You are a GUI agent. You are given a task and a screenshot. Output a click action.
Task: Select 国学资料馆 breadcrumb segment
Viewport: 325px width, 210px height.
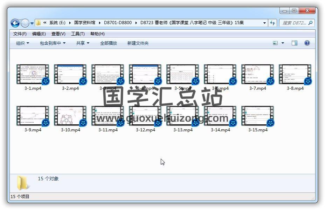84,23
